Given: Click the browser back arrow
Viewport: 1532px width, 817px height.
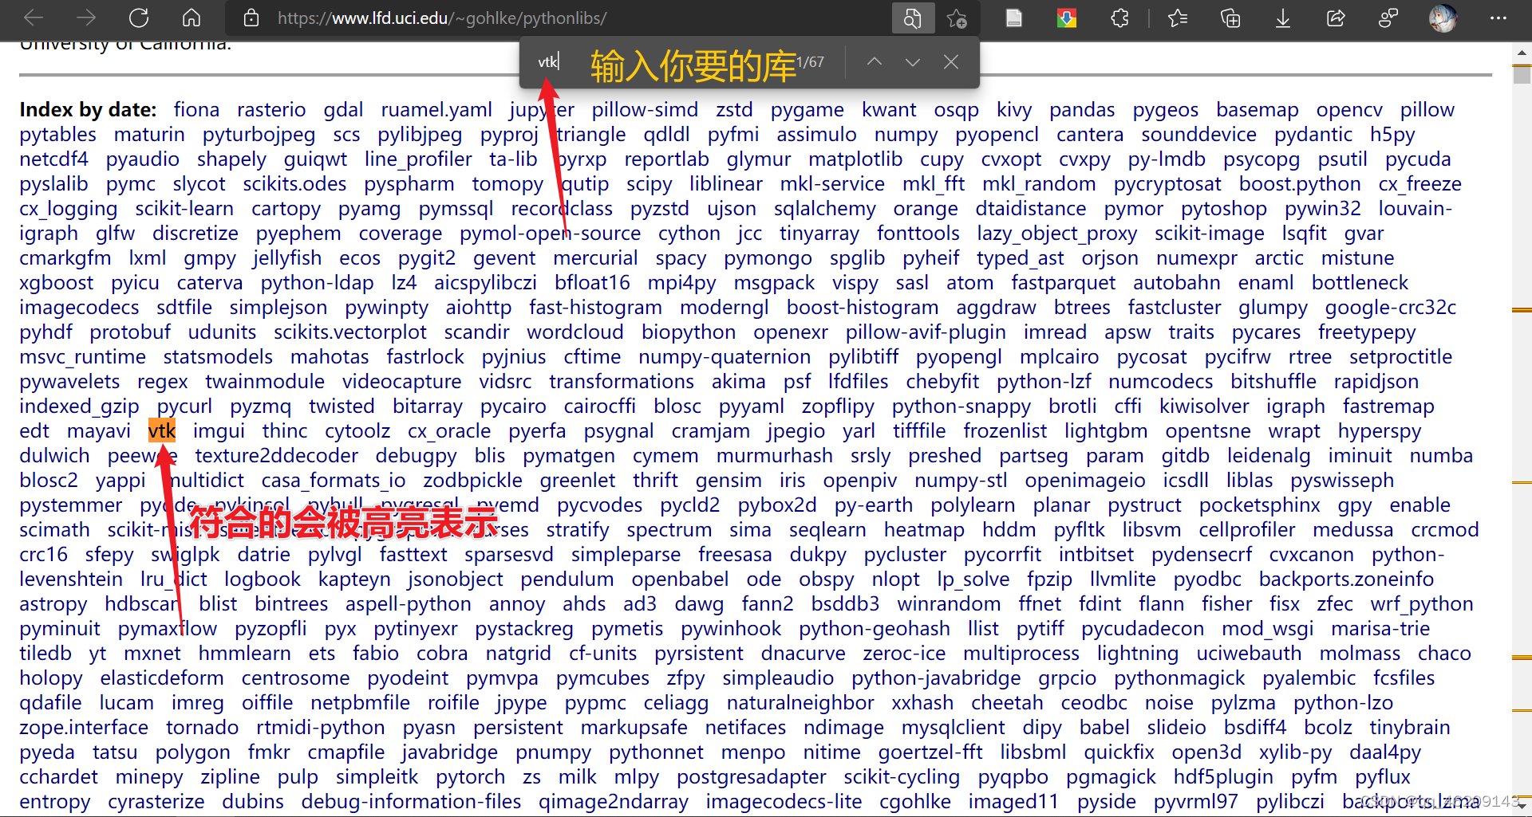Looking at the screenshot, I should [34, 18].
